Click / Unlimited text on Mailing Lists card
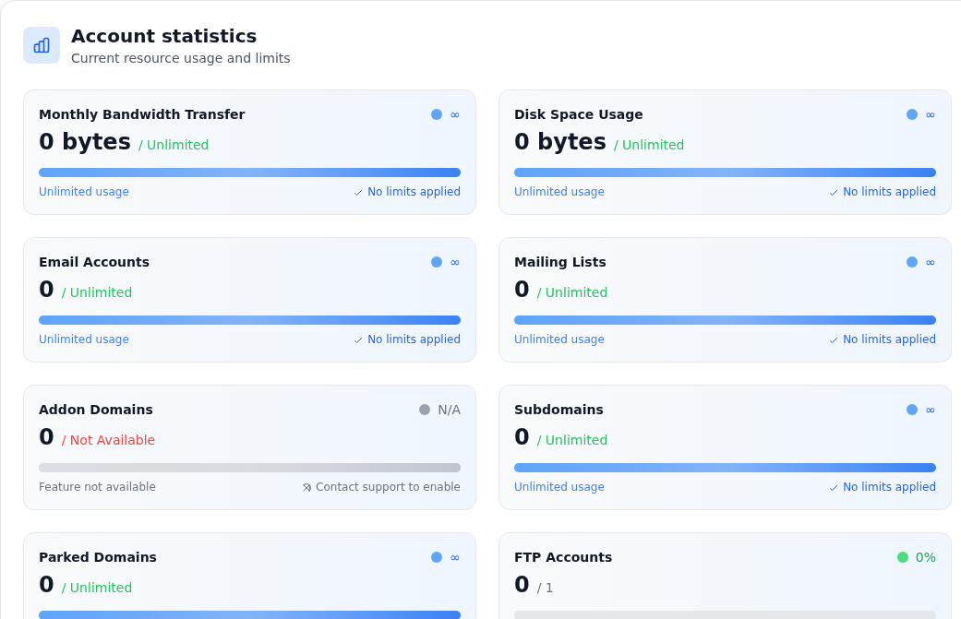This screenshot has height=619, width=961. click(x=572, y=292)
